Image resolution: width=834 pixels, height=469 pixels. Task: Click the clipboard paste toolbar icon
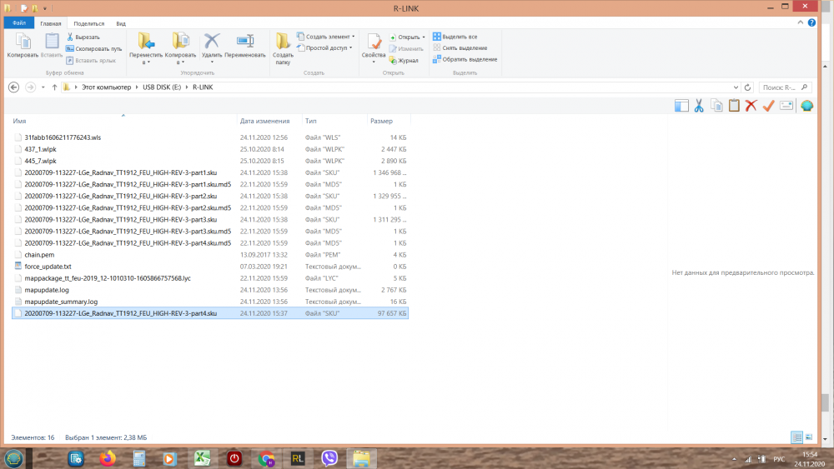[x=734, y=106]
